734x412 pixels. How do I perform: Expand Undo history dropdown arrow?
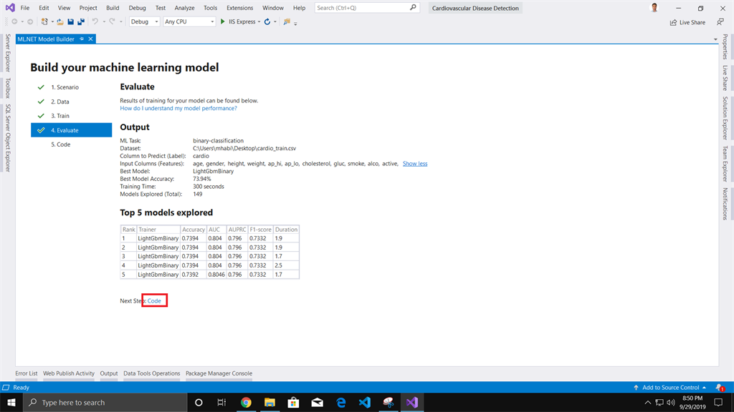tap(104, 22)
